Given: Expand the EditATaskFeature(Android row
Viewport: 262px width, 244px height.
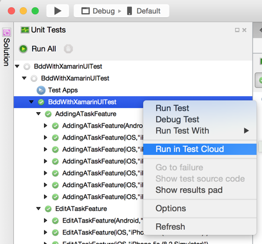Looking at the screenshot, I should click(x=46, y=220).
